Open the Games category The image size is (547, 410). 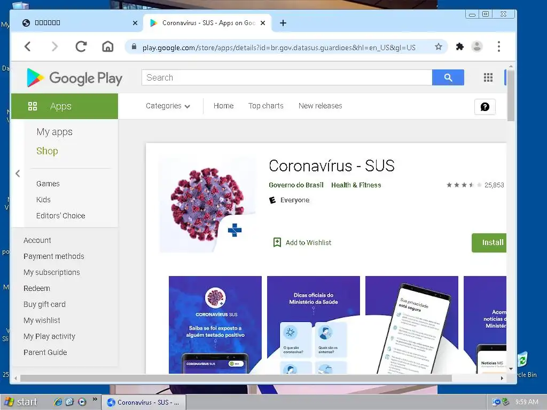[48, 184]
